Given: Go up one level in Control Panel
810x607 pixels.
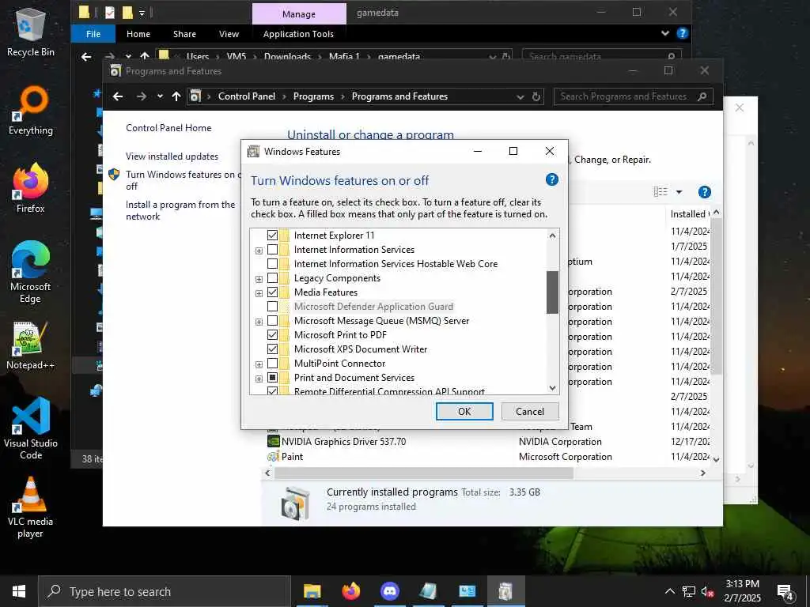Looking at the screenshot, I should pos(176,96).
